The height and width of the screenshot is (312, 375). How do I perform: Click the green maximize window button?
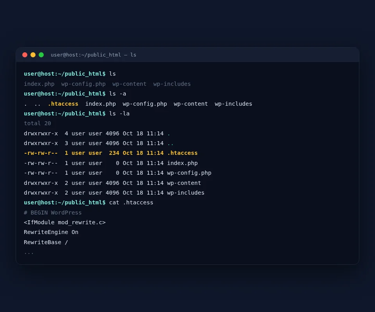pyautogui.click(x=41, y=55)
